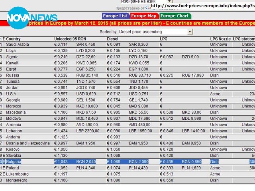Screen dimensions: 255x191
Task: Click the Unleaded 95 RON column header
Action: click(70, 39)
